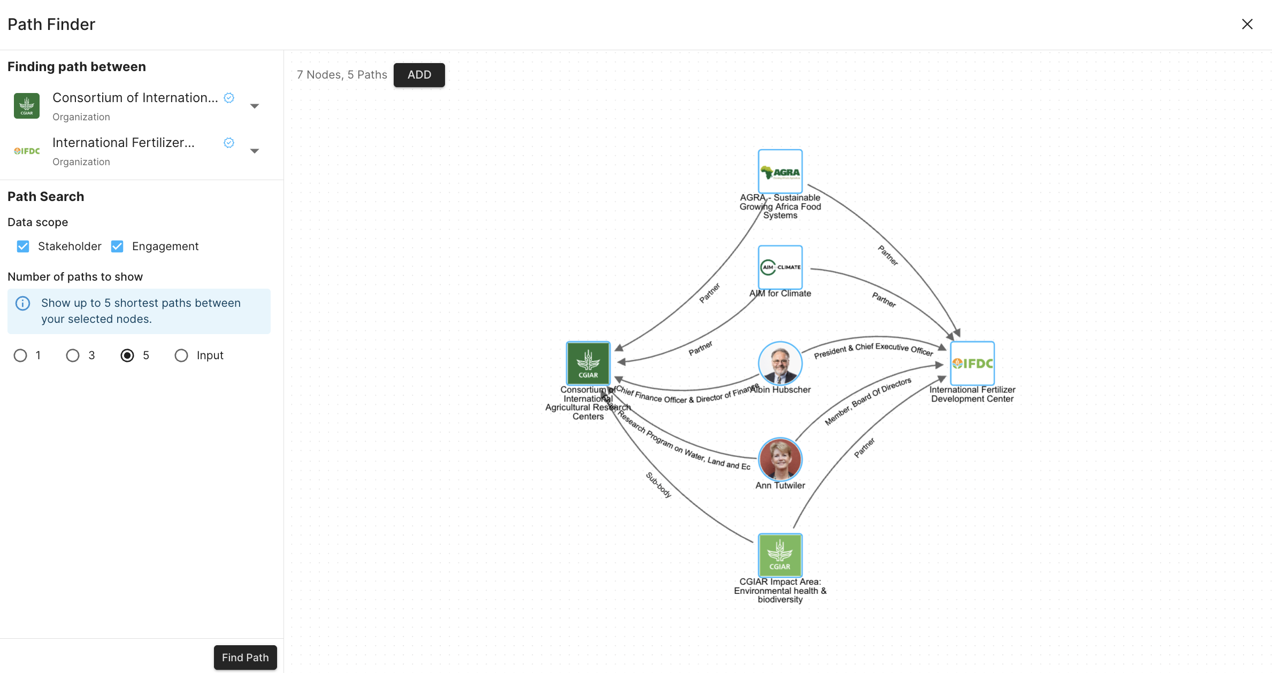Click verified badge beside Consortium of Internation

(229, 98)
